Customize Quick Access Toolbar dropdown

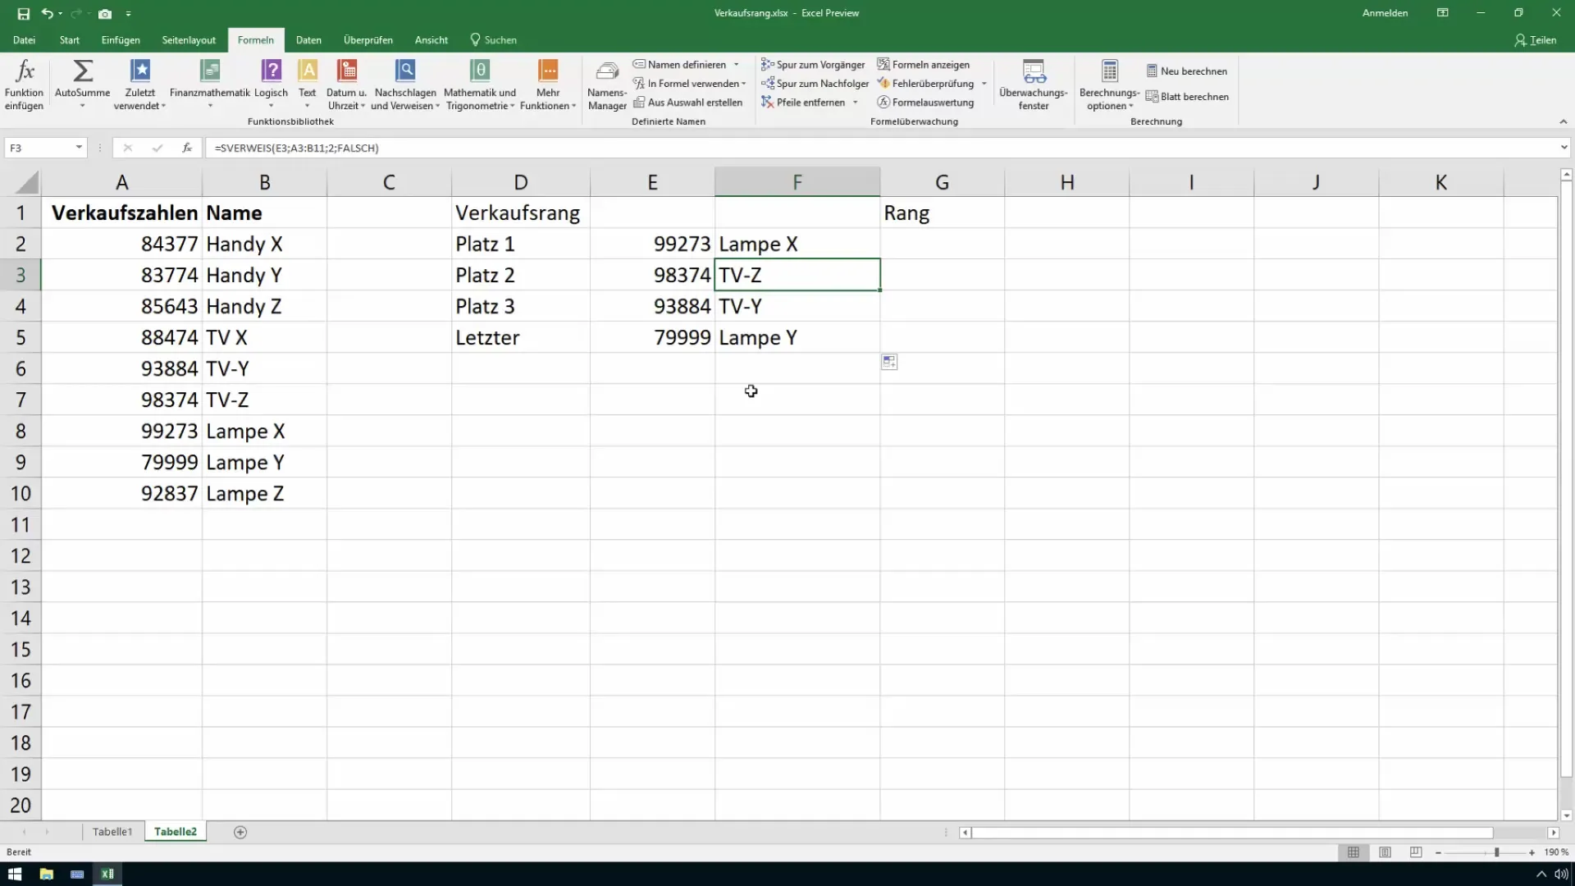(x=129, y=14)
